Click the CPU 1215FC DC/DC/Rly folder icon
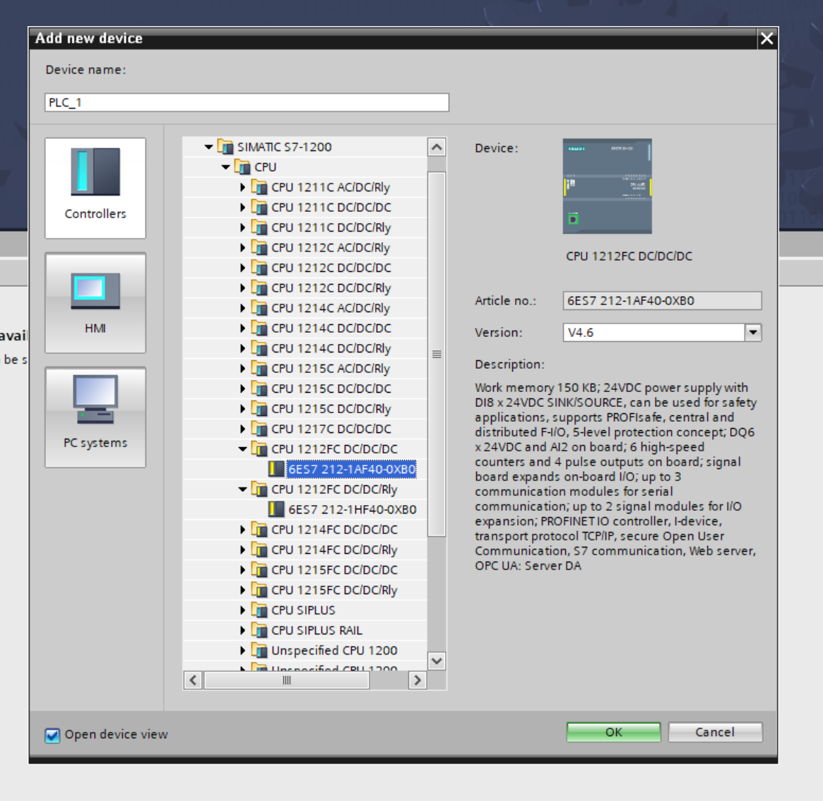The width and height of the screenshot is (823, 801). 259,590
